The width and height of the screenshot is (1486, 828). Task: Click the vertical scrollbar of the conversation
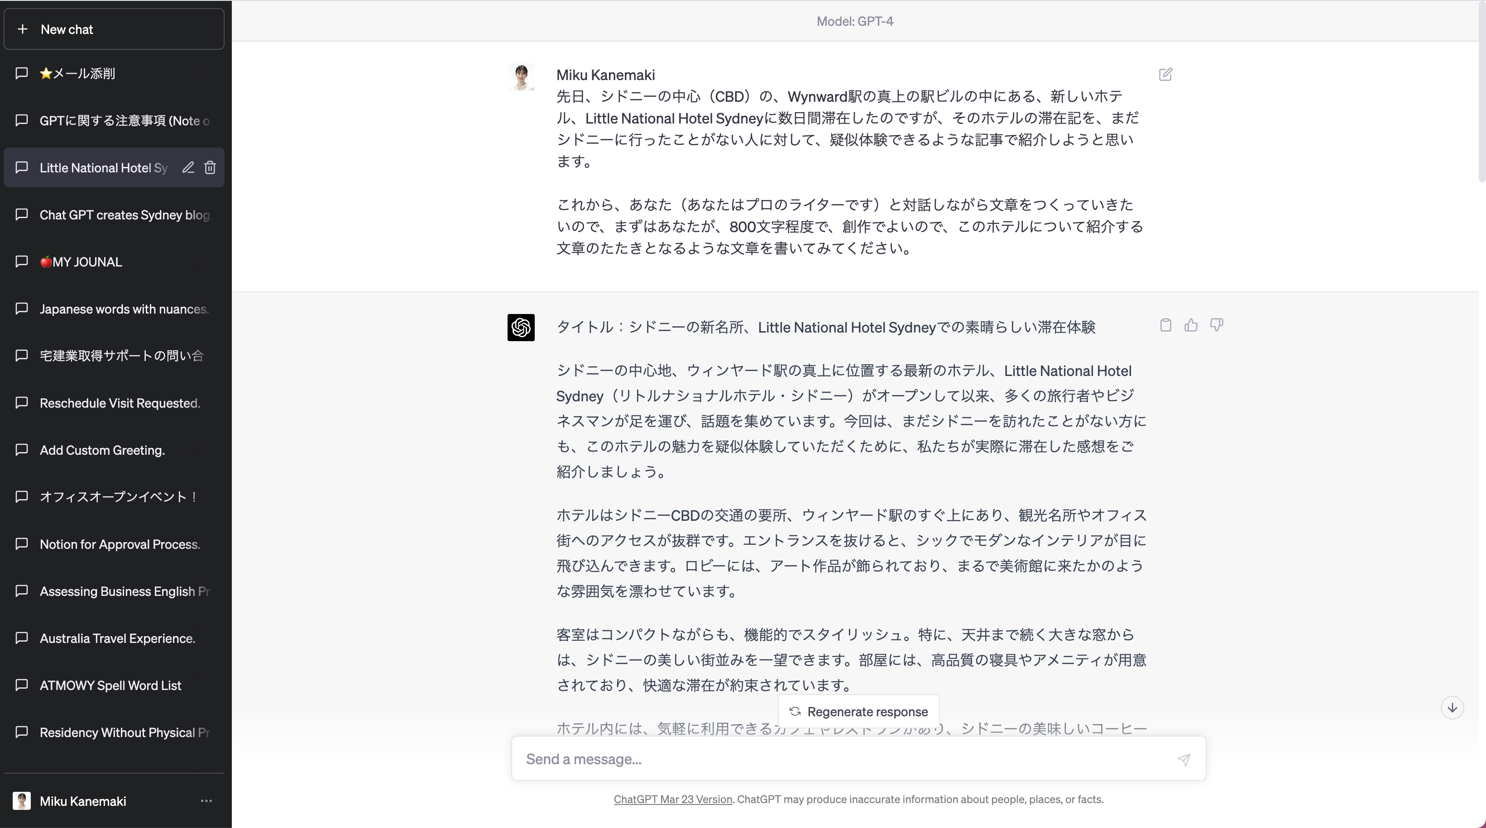click(1481, 92)
